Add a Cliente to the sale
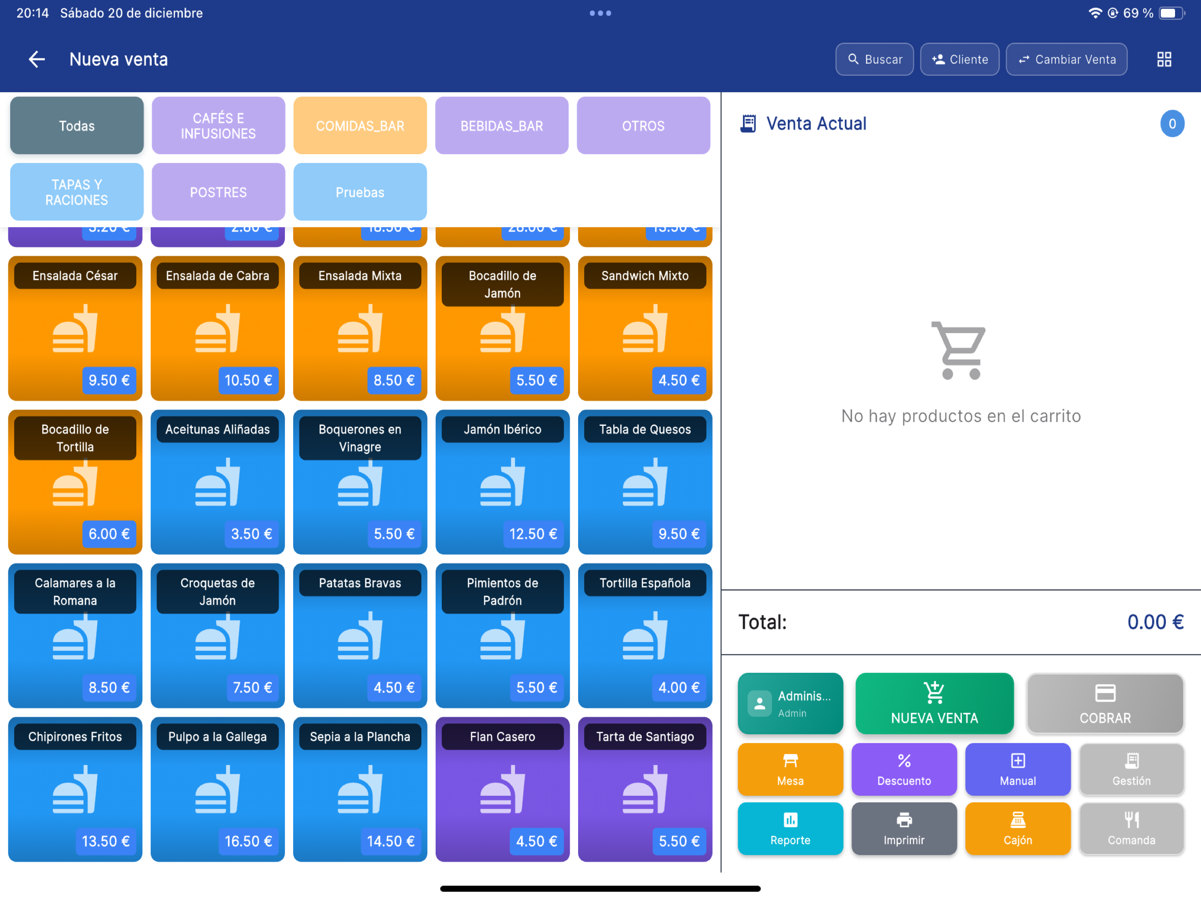The height and width of the screenshot is (900, 1201). click(x=959, y=59)
